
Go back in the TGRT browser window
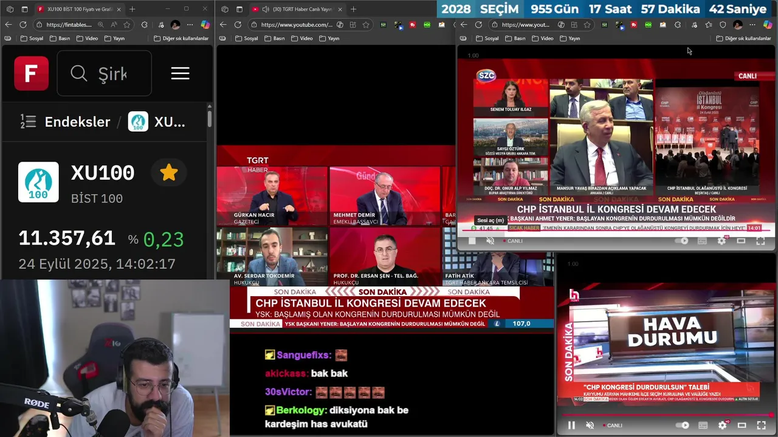point(223,24)
